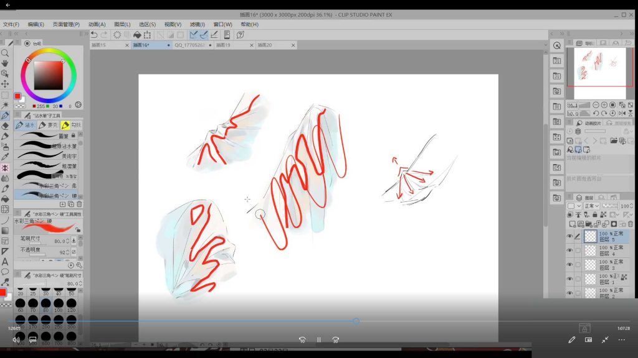Screen dimensions: 638x358
Task: Hide layer 图层 5 with eye icon
Action: [569, 236]
